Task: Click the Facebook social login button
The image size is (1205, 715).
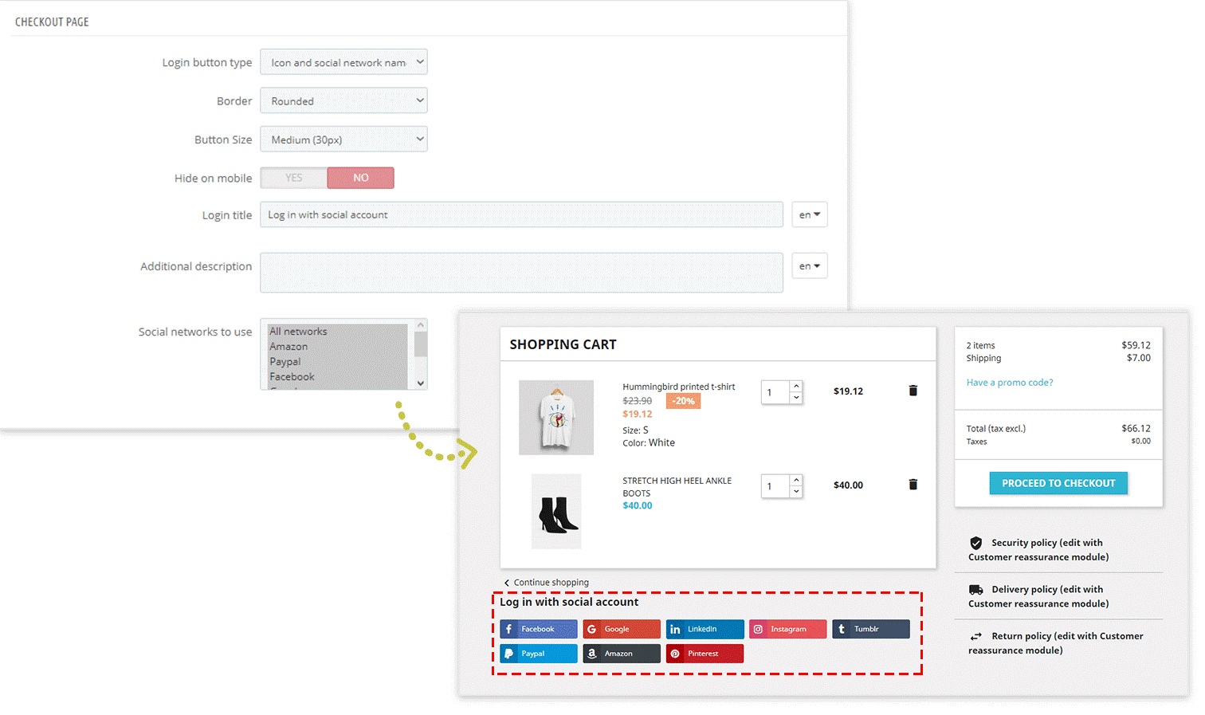Action: coord(538,629)
